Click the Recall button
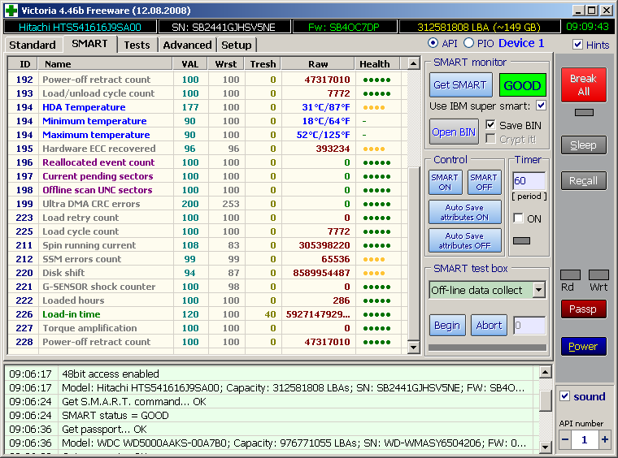The width and height of the screenshot is (618, 458). [583, 180]
